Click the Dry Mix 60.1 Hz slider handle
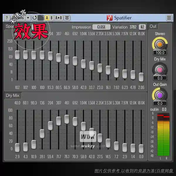 point(26,147)
